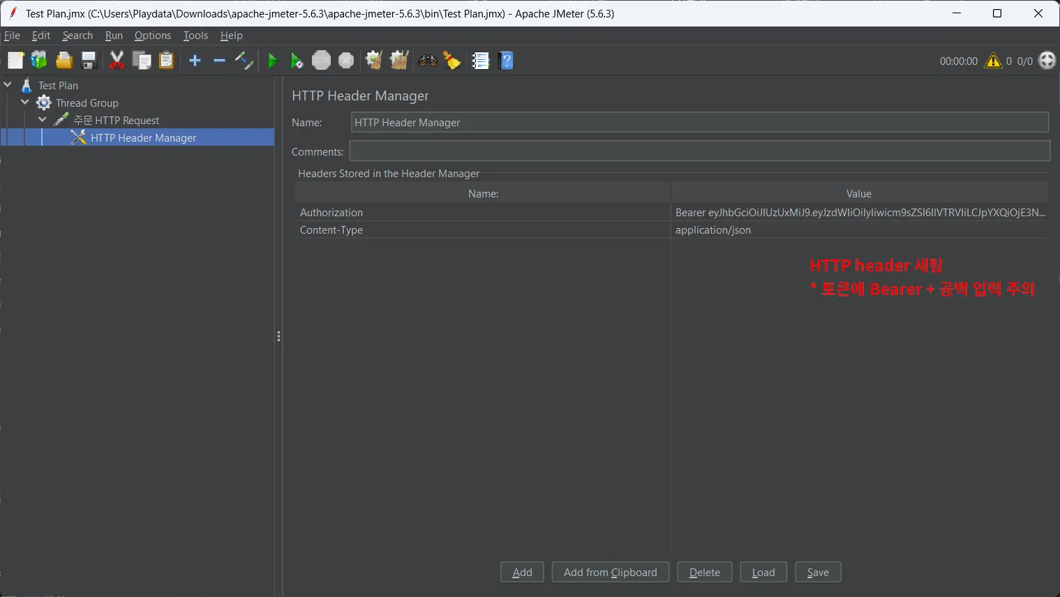Click the 0/0 thread count indicator

[x=1024, y=61]
